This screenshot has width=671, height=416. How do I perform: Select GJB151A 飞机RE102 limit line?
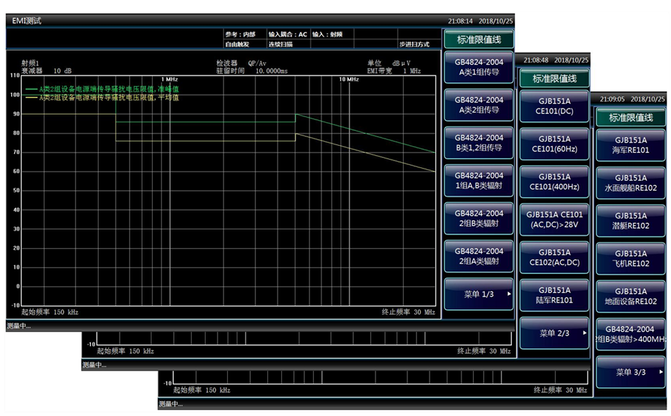tap(630, 258)
